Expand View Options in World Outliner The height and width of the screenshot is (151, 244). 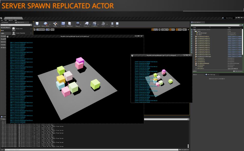pyautogui.click(x=238, y=71)
